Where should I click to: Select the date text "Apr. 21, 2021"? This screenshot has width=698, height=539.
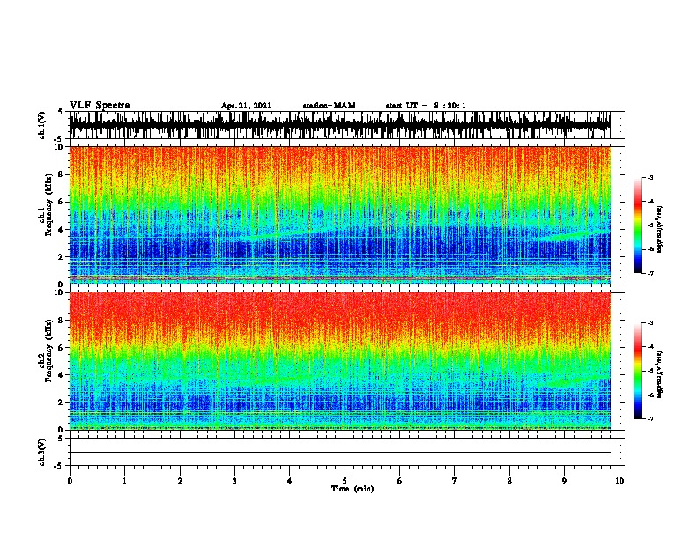pos(246,106)
